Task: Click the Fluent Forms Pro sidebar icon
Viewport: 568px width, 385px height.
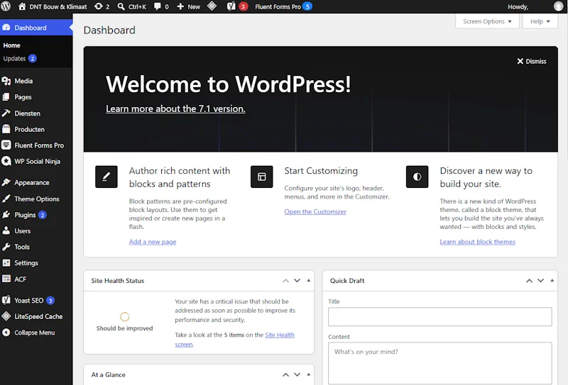Action: 6,145
